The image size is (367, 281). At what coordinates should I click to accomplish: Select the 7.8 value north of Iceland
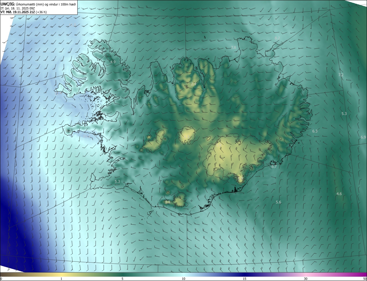coord(233,47)
